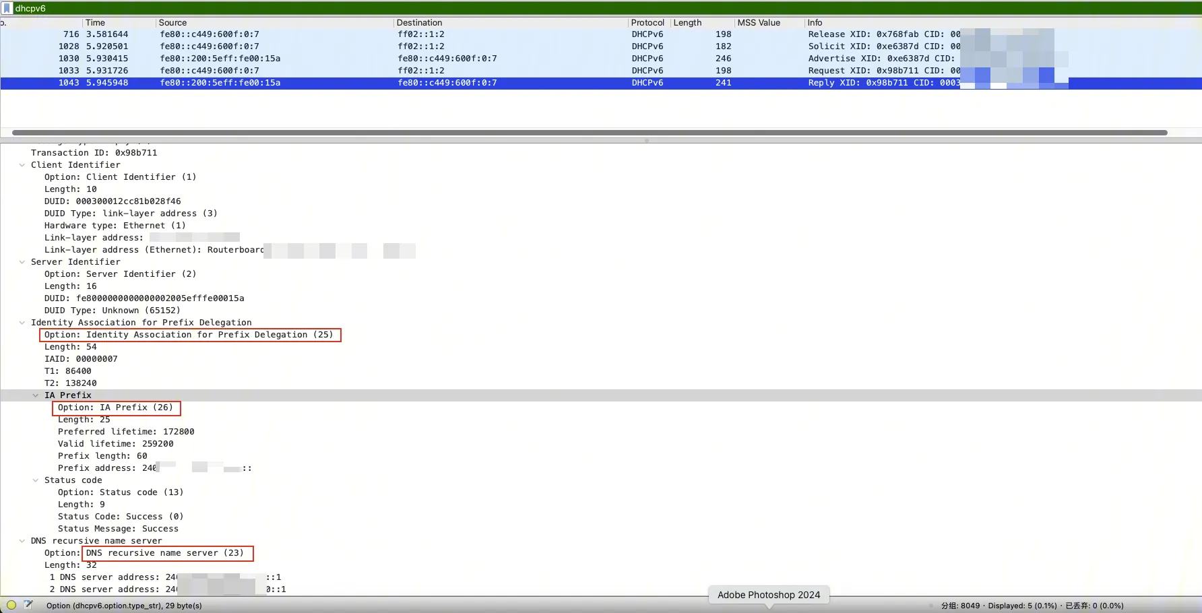The height and width of the screenshot is (613, 1202).
Task: Collapse the Server Identifier tree node
Action: 22,262
